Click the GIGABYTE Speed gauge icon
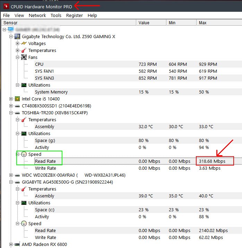Image resolution: width=242 pixels, height=248 pixels. (x=24, y=223)
